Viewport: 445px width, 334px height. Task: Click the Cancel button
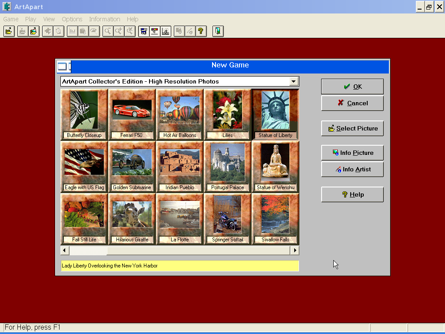click(x=352, y=103)
